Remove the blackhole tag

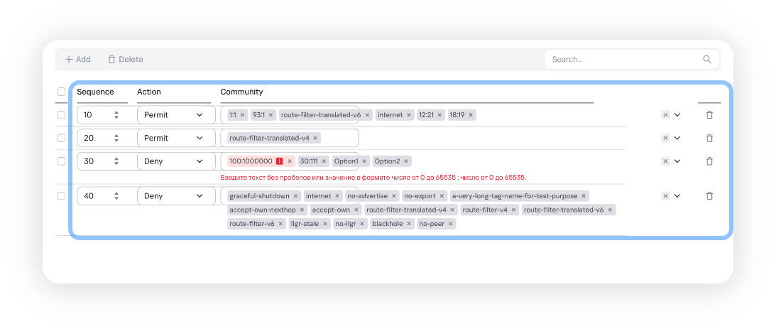click(x=408, y=224)
